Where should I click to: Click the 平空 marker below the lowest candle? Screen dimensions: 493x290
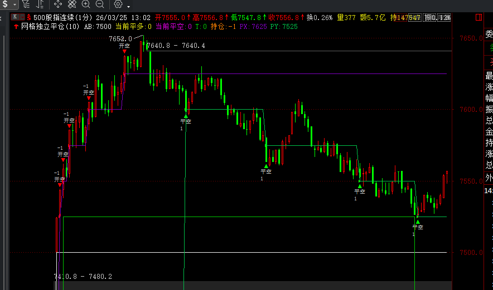pyautogui.click(x=418, y=227)
